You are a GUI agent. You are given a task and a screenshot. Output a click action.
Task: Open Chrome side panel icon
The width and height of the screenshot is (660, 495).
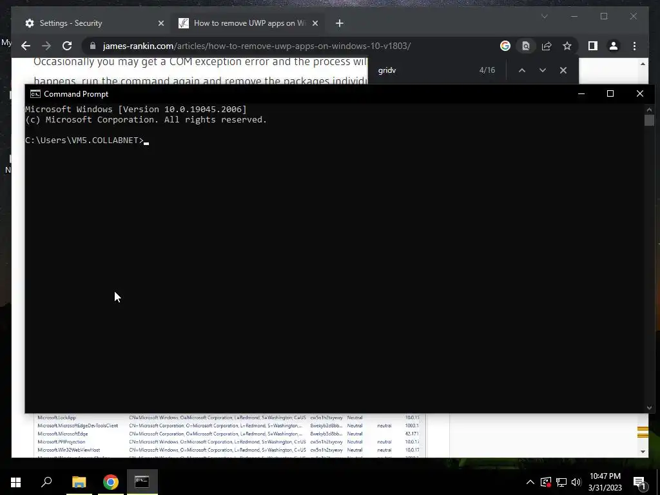(x=593, y=46)
